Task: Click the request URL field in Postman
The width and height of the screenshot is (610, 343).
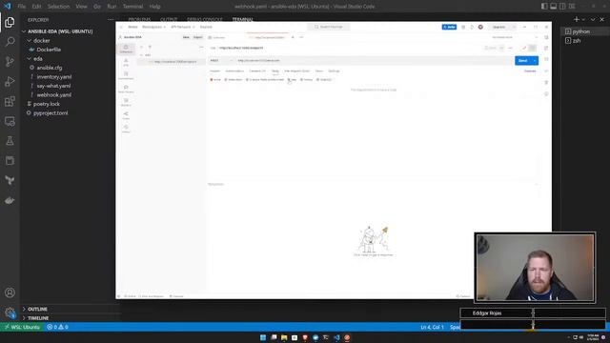Action: coord(374,61)
